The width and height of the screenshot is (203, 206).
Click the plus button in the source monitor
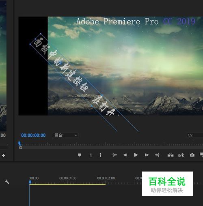(x=4, y=156)
